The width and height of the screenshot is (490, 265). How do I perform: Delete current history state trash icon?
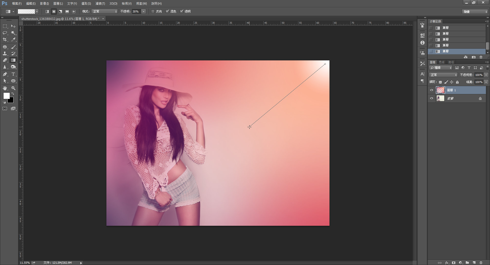[481, 57]
